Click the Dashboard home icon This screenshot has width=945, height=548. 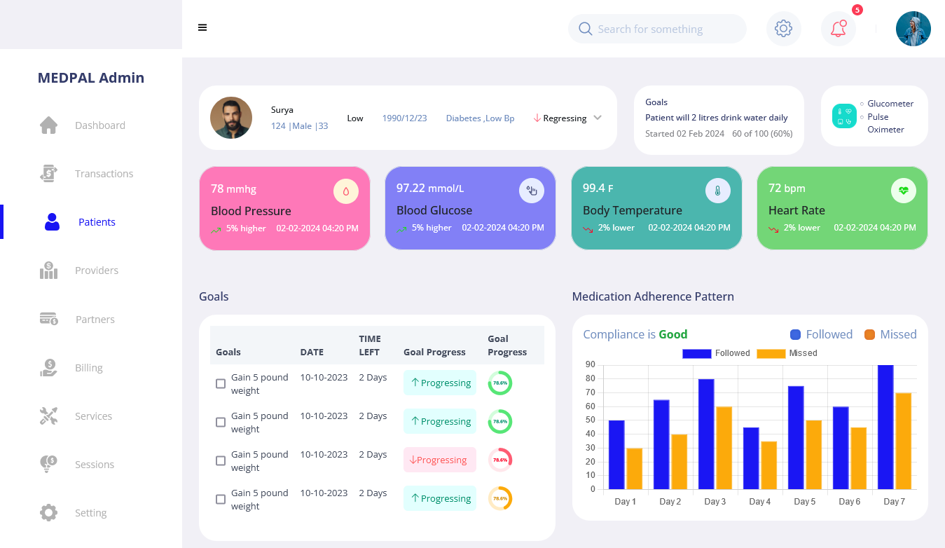[48, 125]
